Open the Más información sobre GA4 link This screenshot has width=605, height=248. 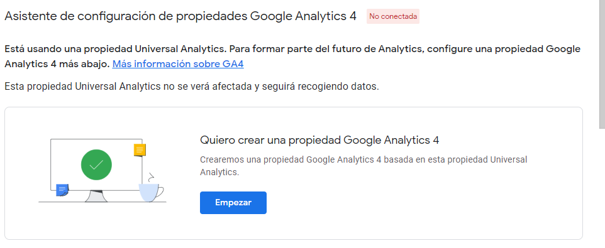(178, 64)
